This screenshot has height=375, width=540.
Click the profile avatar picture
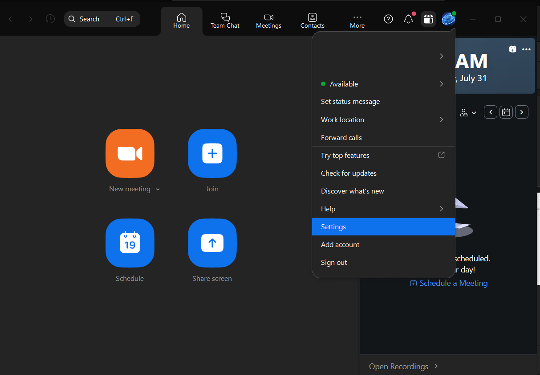[448, 19]
